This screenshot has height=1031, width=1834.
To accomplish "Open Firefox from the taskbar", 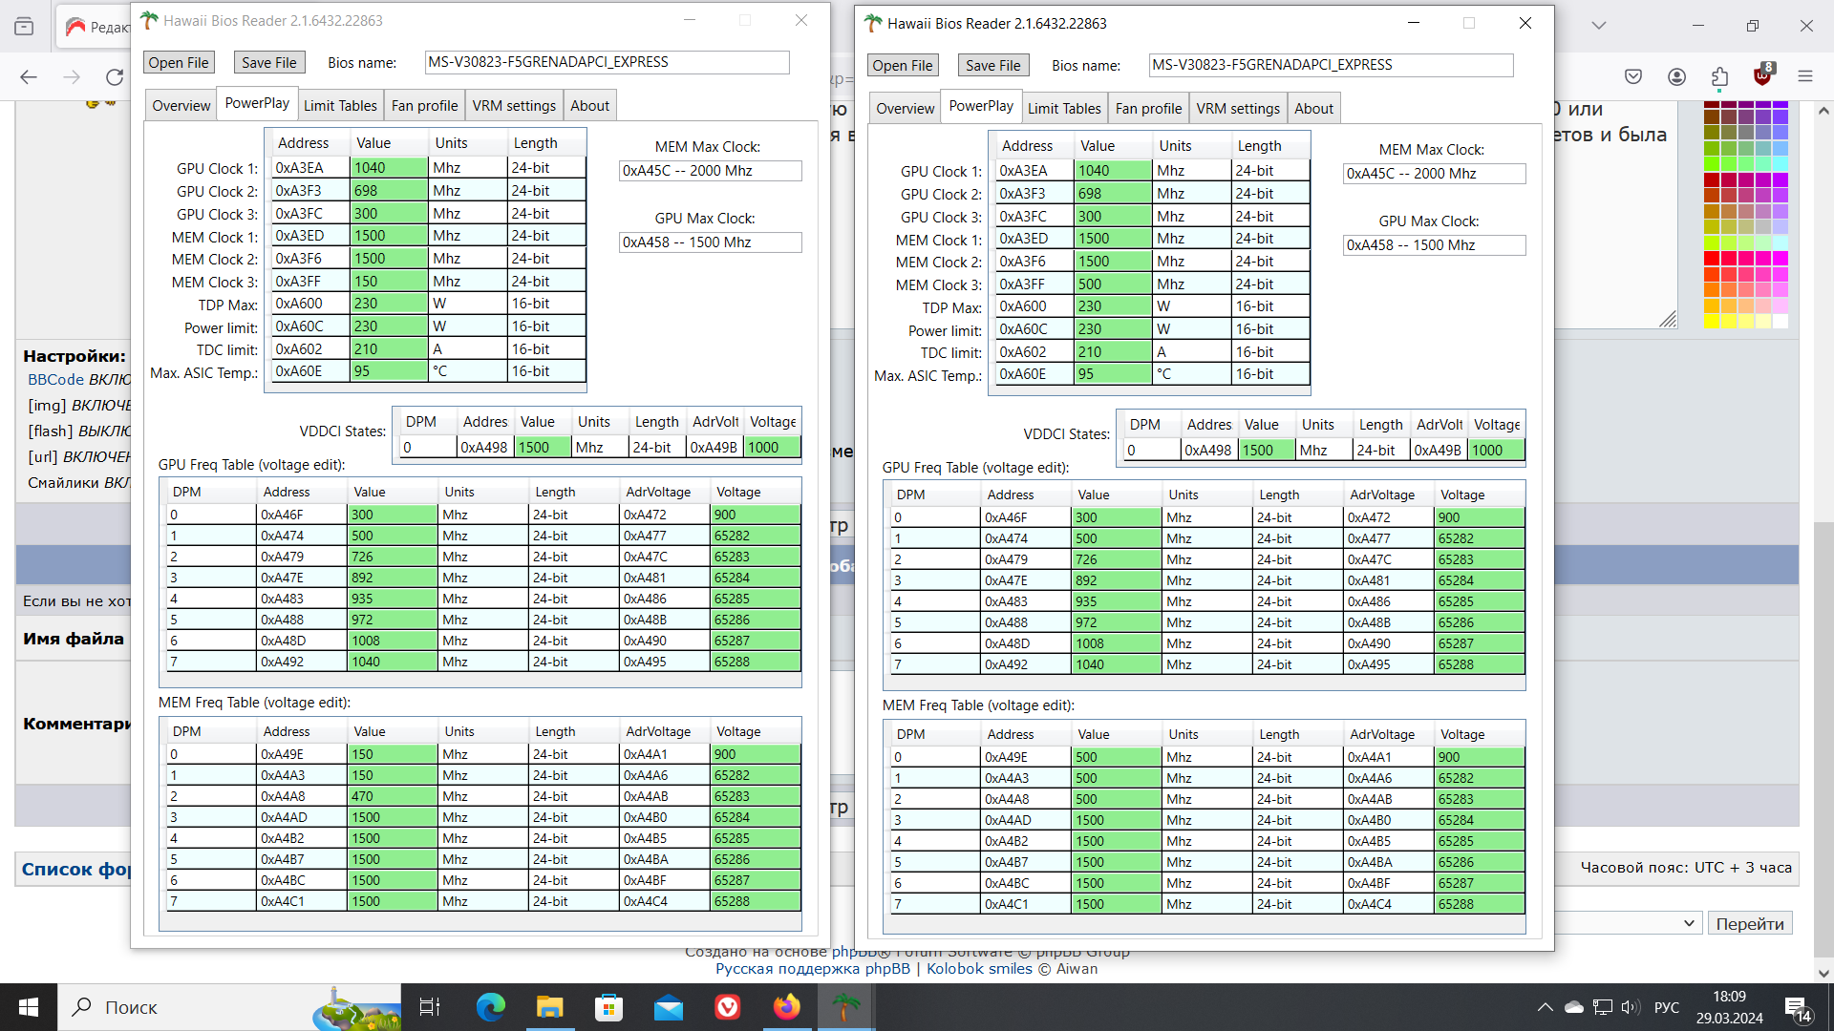I will point(786,1007).
